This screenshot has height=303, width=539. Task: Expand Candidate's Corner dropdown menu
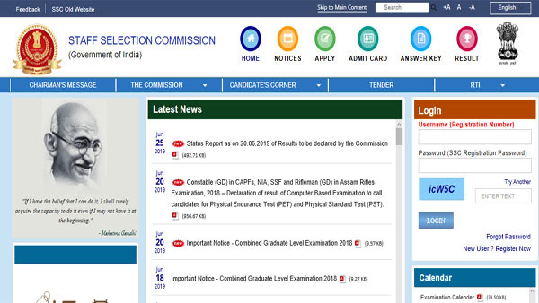coord(319,85)
